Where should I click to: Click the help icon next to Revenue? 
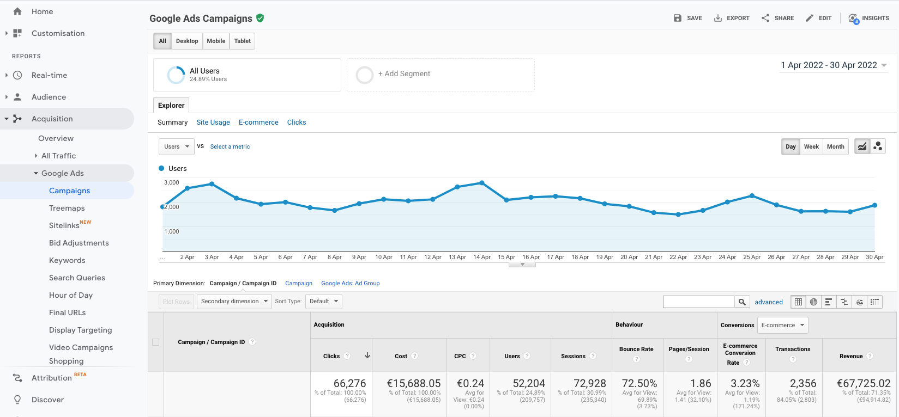[x=870, y=356]
